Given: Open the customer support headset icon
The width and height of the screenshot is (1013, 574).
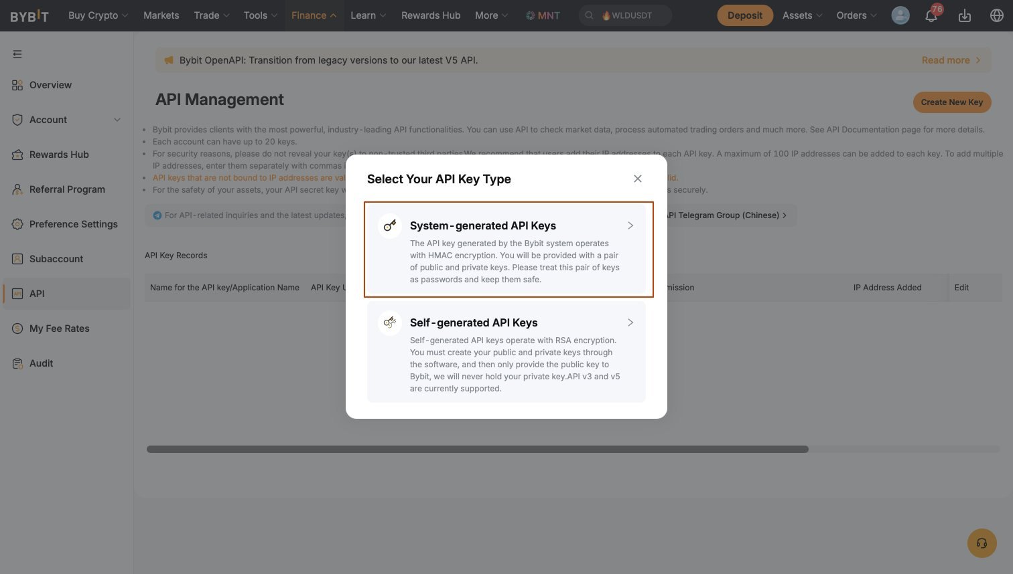Looking at the screenshot, I should (982, 543).
